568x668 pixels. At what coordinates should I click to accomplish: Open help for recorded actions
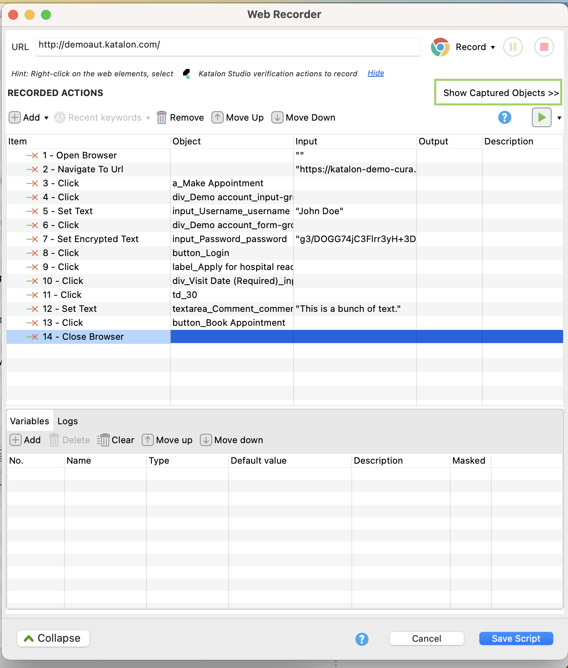pos(504,117)
